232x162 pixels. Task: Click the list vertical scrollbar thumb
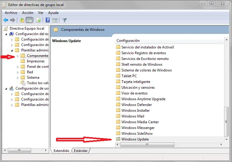click(x=226, y=122)
